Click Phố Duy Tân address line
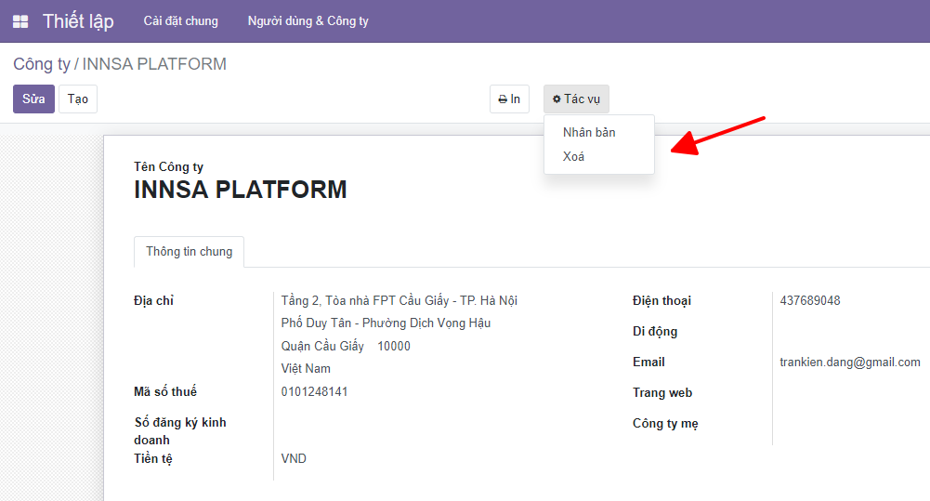This screenshot has height=501, width=930. coord(386,323)
